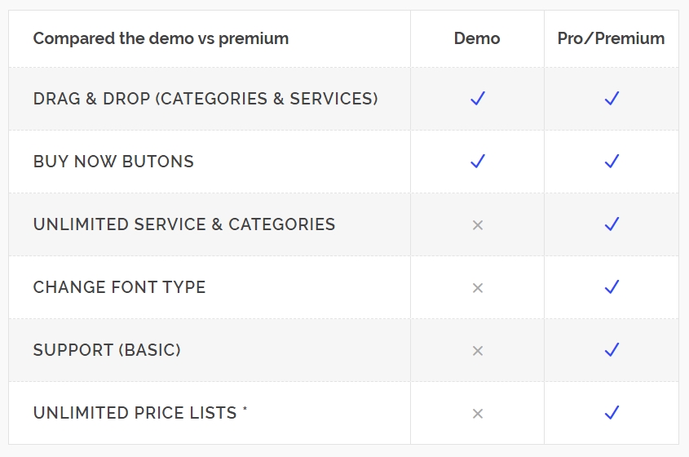Viewport: 689px width, 457px height.
Task: Click Demo cross icon for Support (Basic)
Action: 478,351
